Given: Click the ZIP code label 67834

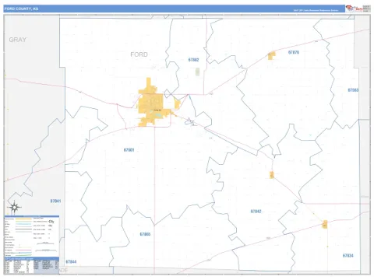Looking at the screenshot, I should (x=348, y=256).
